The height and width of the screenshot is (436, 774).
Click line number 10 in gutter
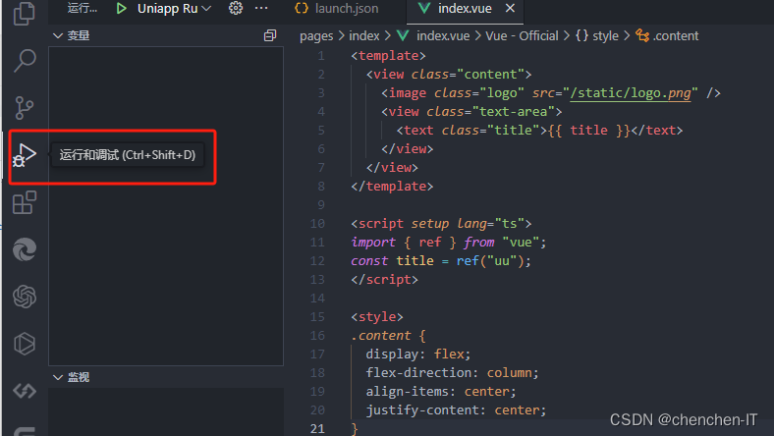click(317, 224)
